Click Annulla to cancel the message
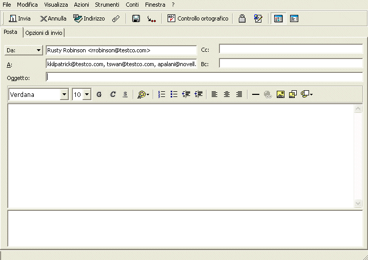 click(x=53, y=18)
